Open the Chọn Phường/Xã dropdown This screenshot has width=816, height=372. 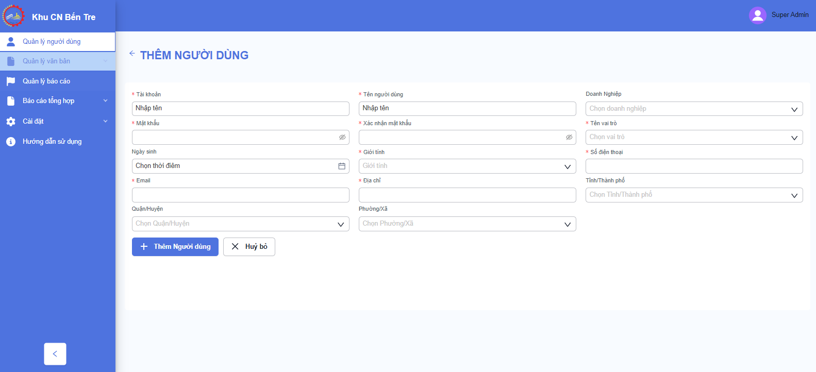coord(467,224)
